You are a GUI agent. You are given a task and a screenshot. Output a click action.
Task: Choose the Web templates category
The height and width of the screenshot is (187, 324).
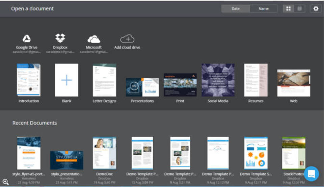(x=294, y=83)
